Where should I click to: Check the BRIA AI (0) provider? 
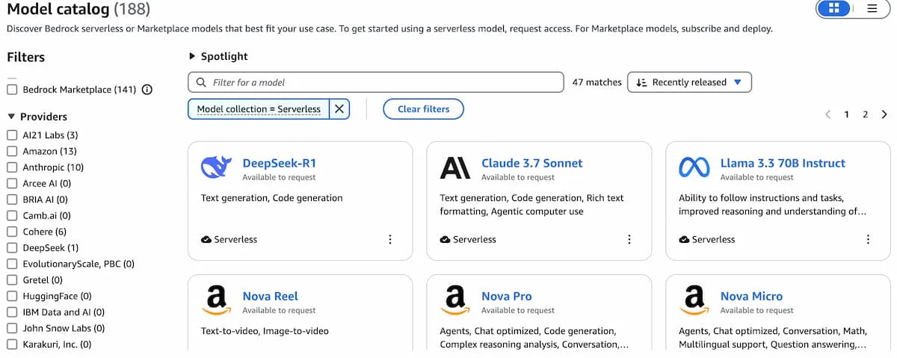(x=12, y=200)
